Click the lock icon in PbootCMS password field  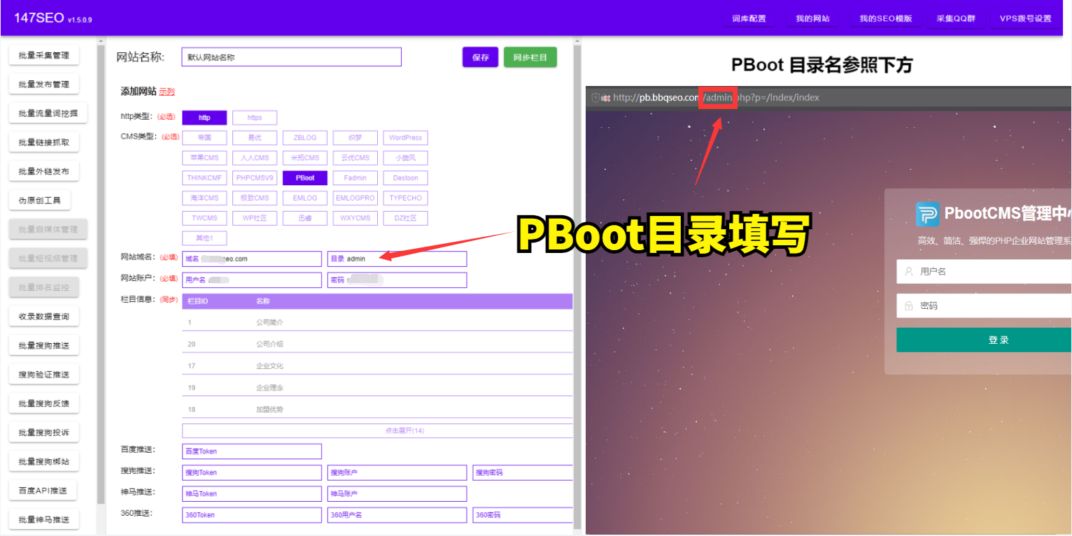coord(908,305)
